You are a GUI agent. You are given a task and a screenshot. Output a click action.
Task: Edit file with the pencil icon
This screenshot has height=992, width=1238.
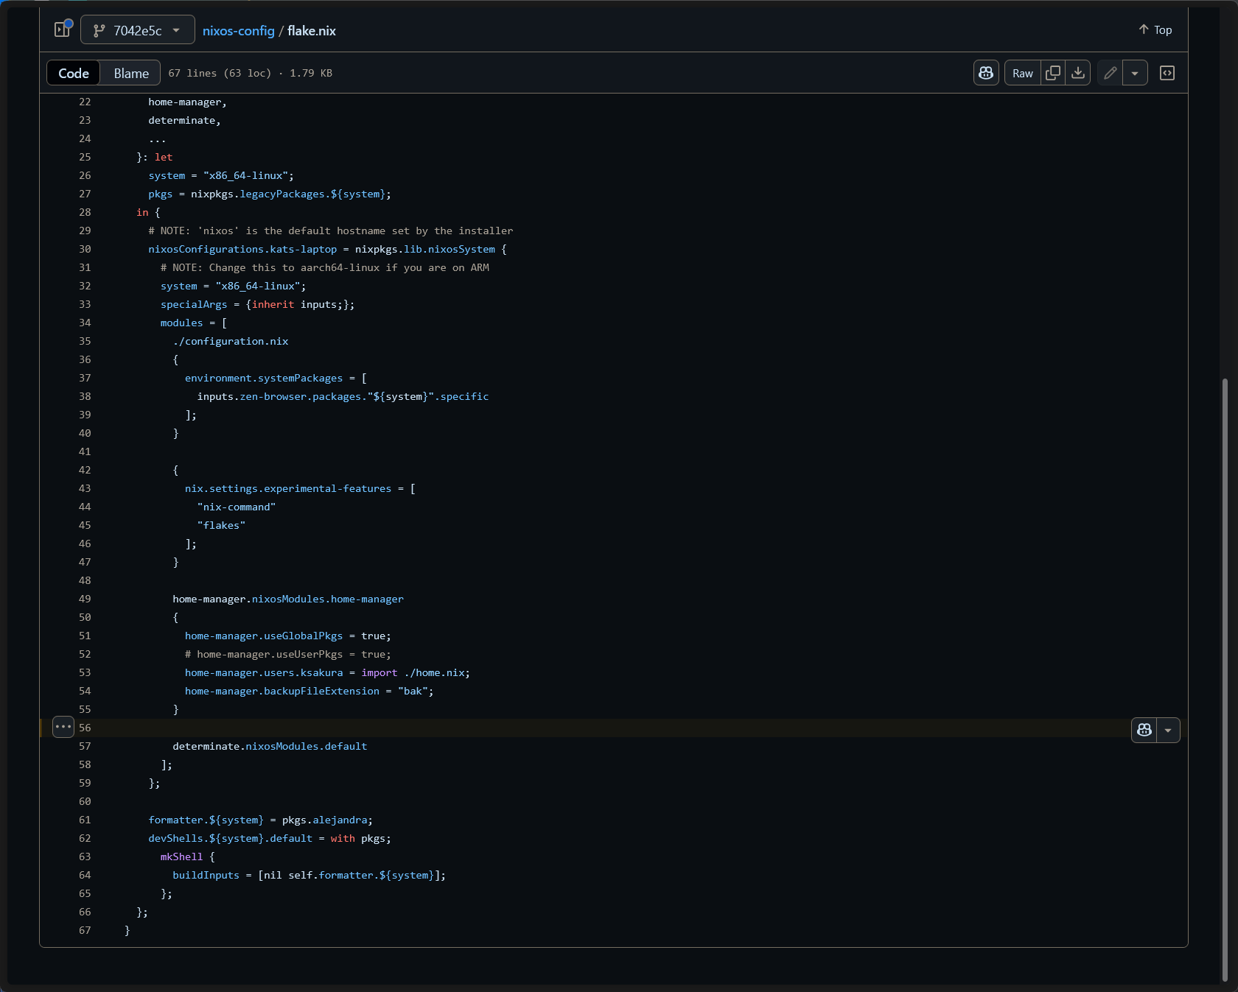(1110, 73)
